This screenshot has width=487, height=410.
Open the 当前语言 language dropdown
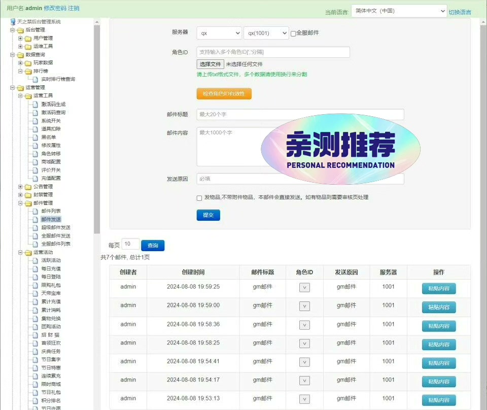(x=399, y=11)
